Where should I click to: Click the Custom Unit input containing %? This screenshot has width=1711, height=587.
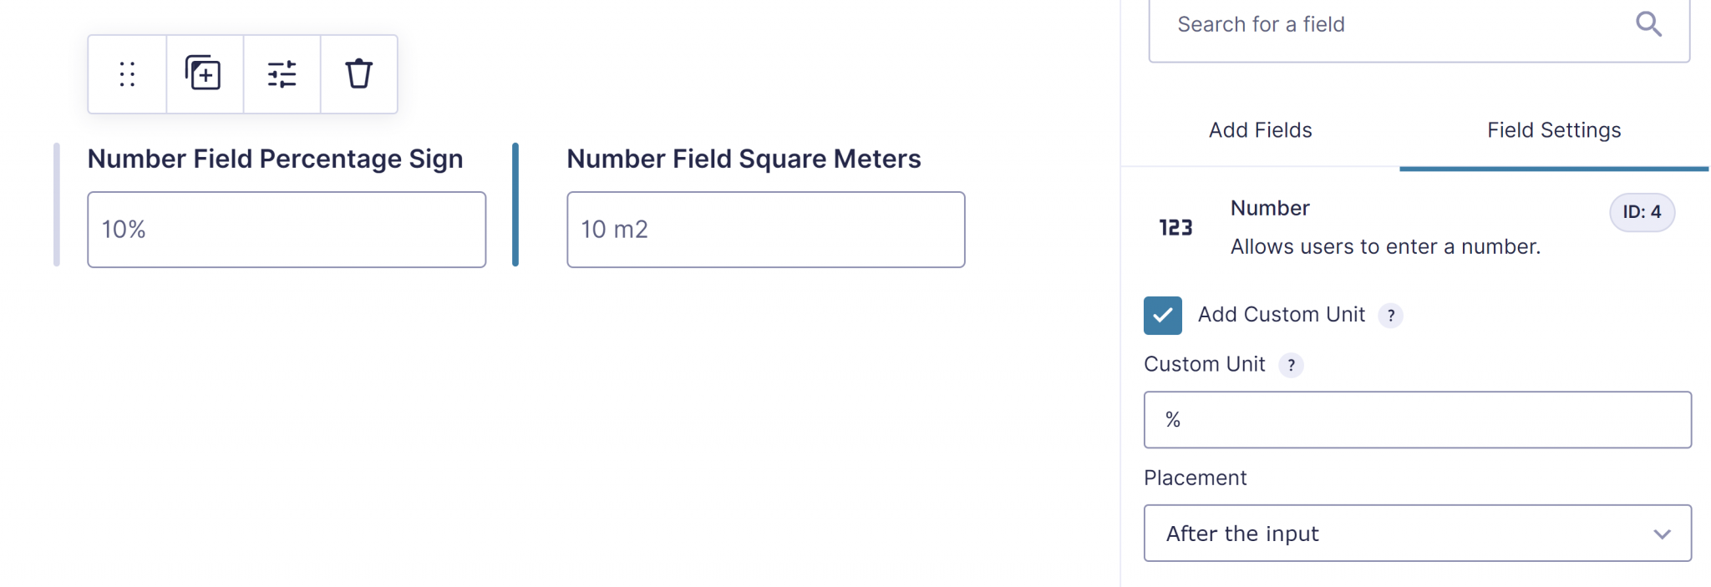tap(1417, 420)
